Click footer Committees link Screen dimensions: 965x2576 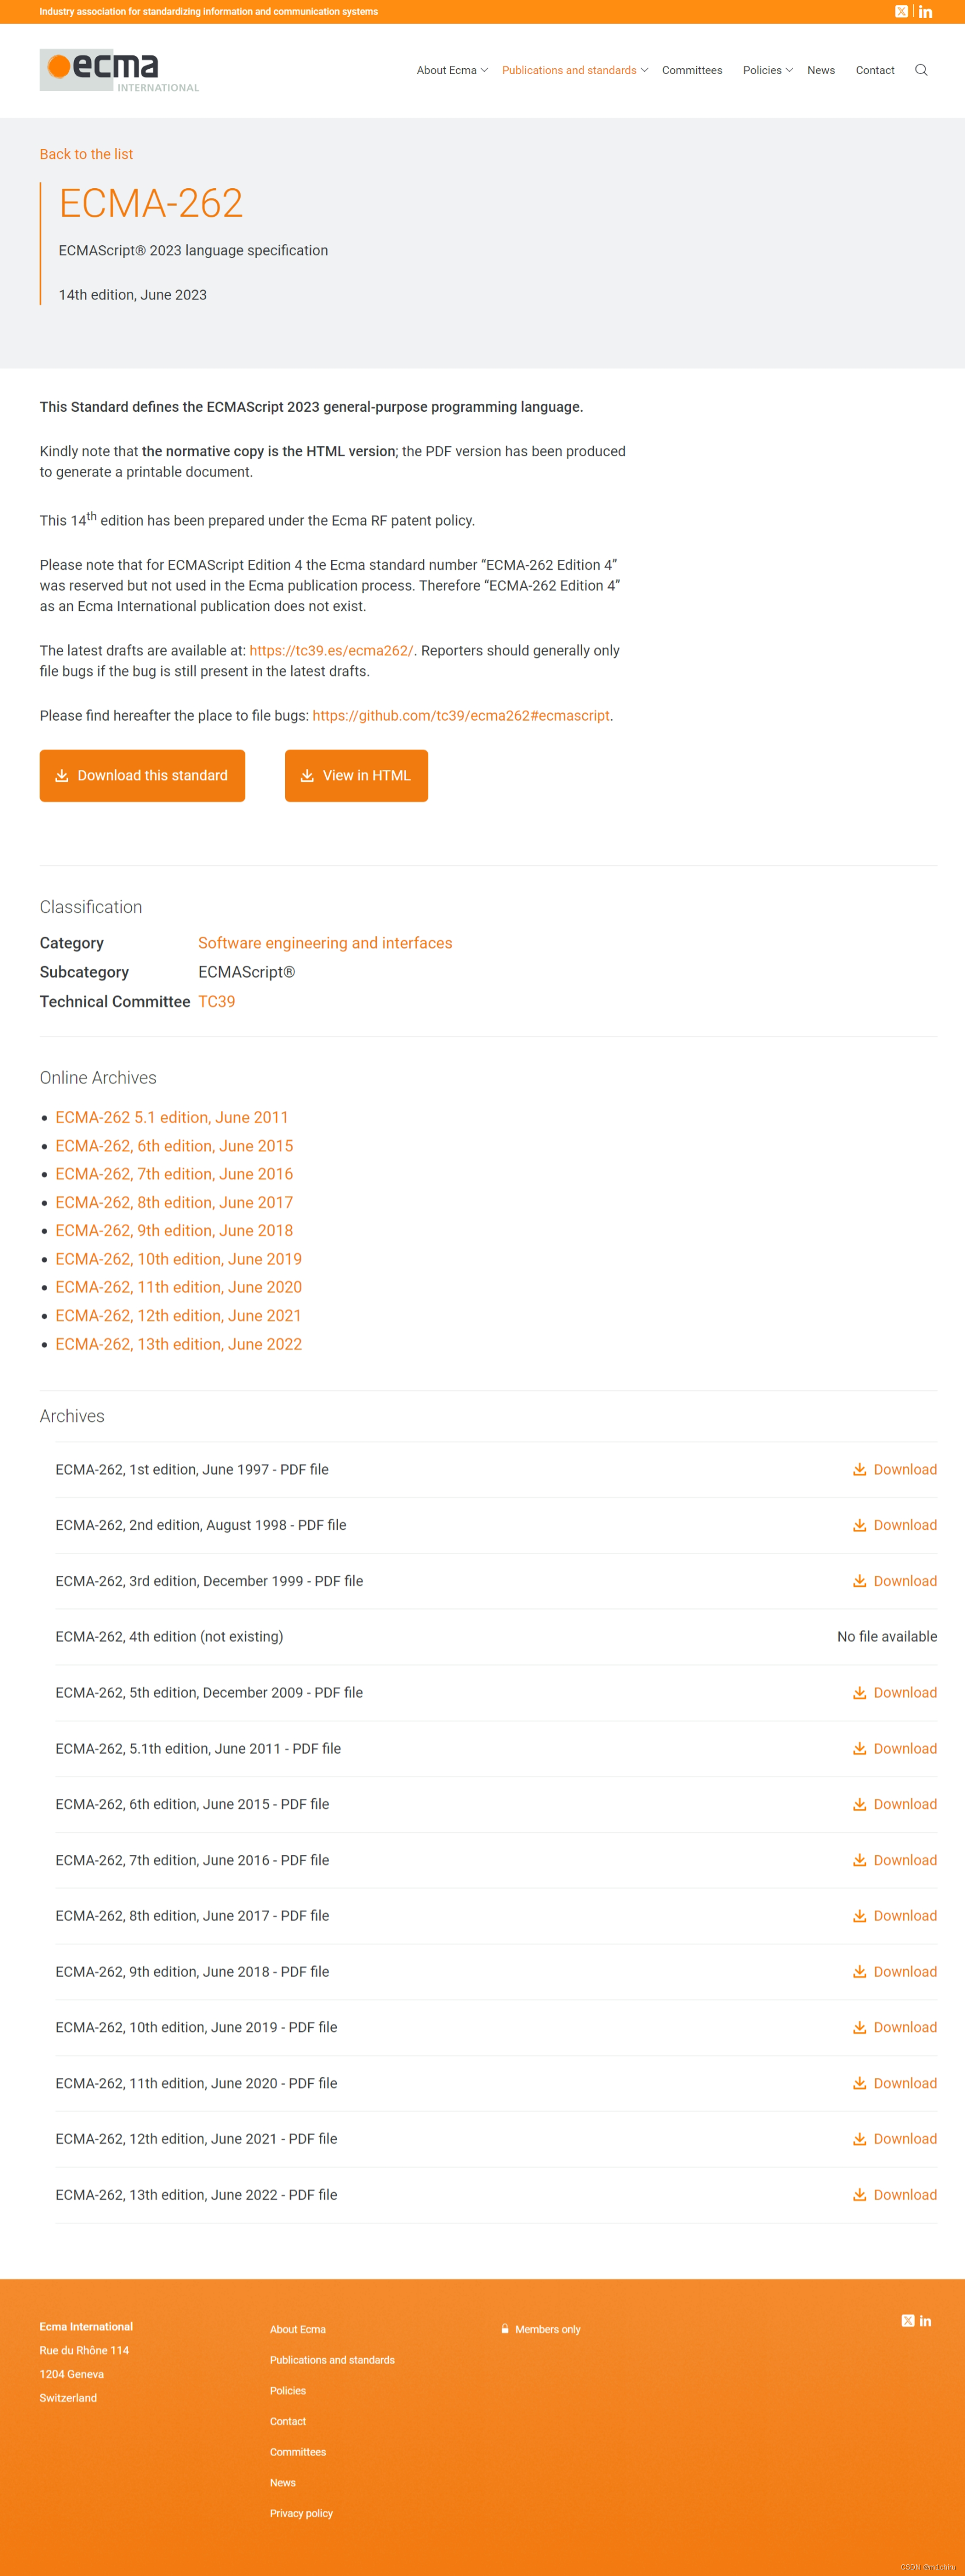tap(297, 2452)
